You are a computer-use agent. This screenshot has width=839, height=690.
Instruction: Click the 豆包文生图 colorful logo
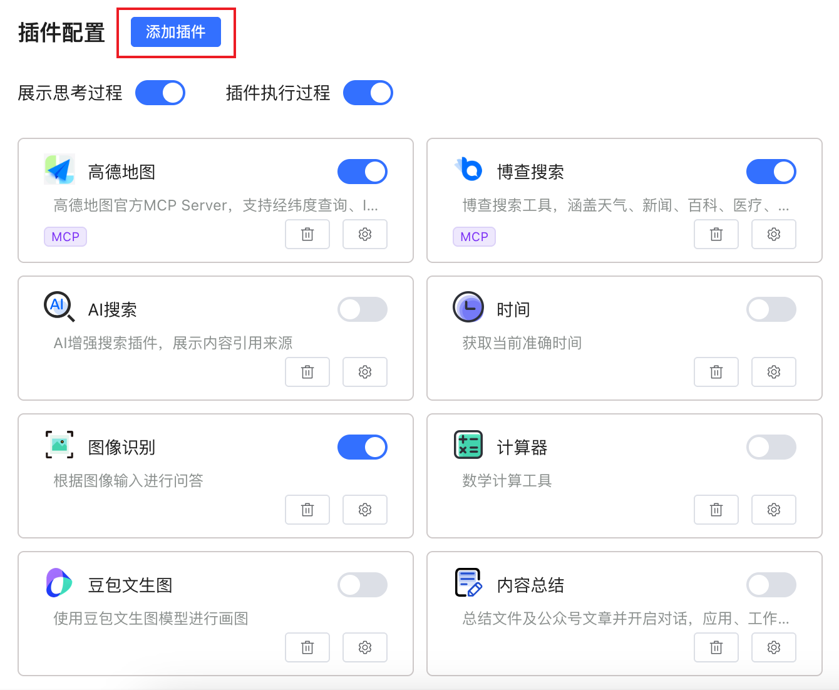pos(59,583)
